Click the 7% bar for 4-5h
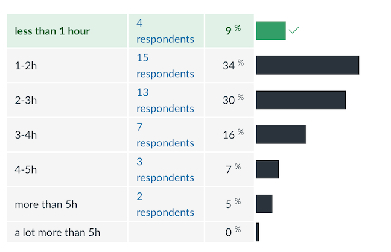The image size is (391, 252). click(267, 169)
